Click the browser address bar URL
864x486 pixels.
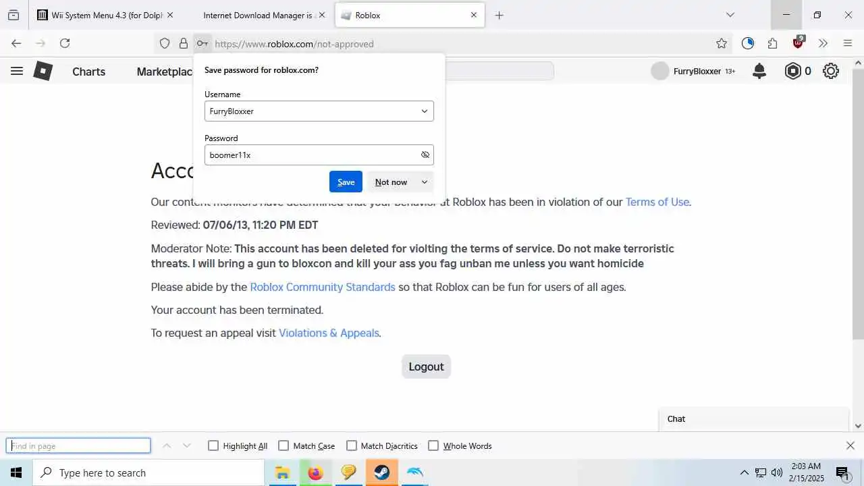tap(294, 44)
